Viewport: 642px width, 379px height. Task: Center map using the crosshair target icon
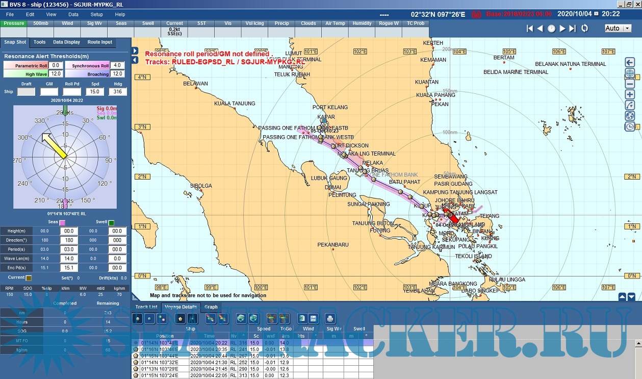coord(630,73)
